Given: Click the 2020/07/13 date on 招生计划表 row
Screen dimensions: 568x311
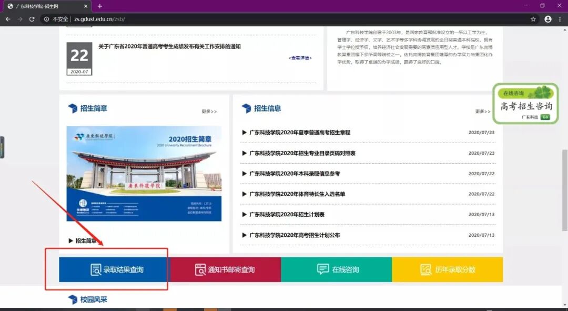Looking at the screenshot, I should [x=481, y=214].
